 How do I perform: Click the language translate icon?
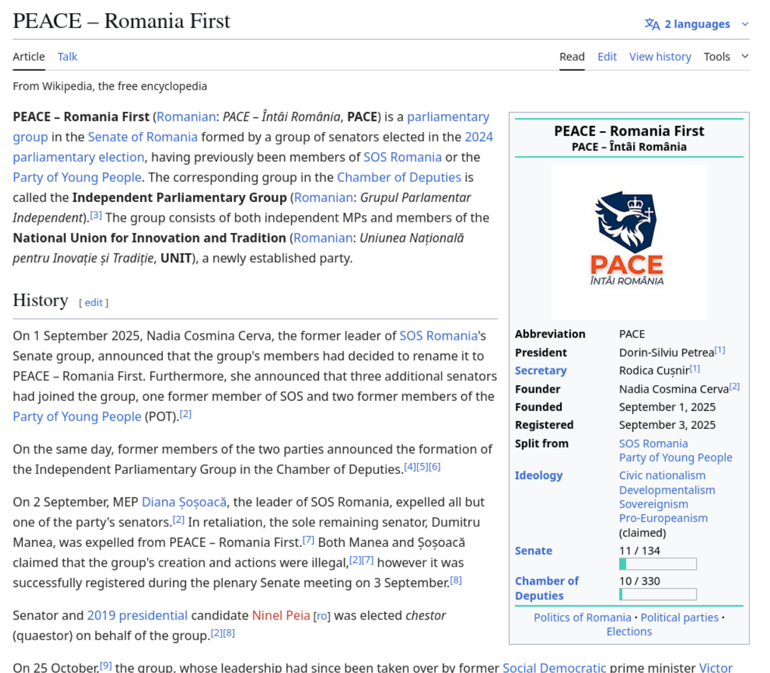point(652,24)
